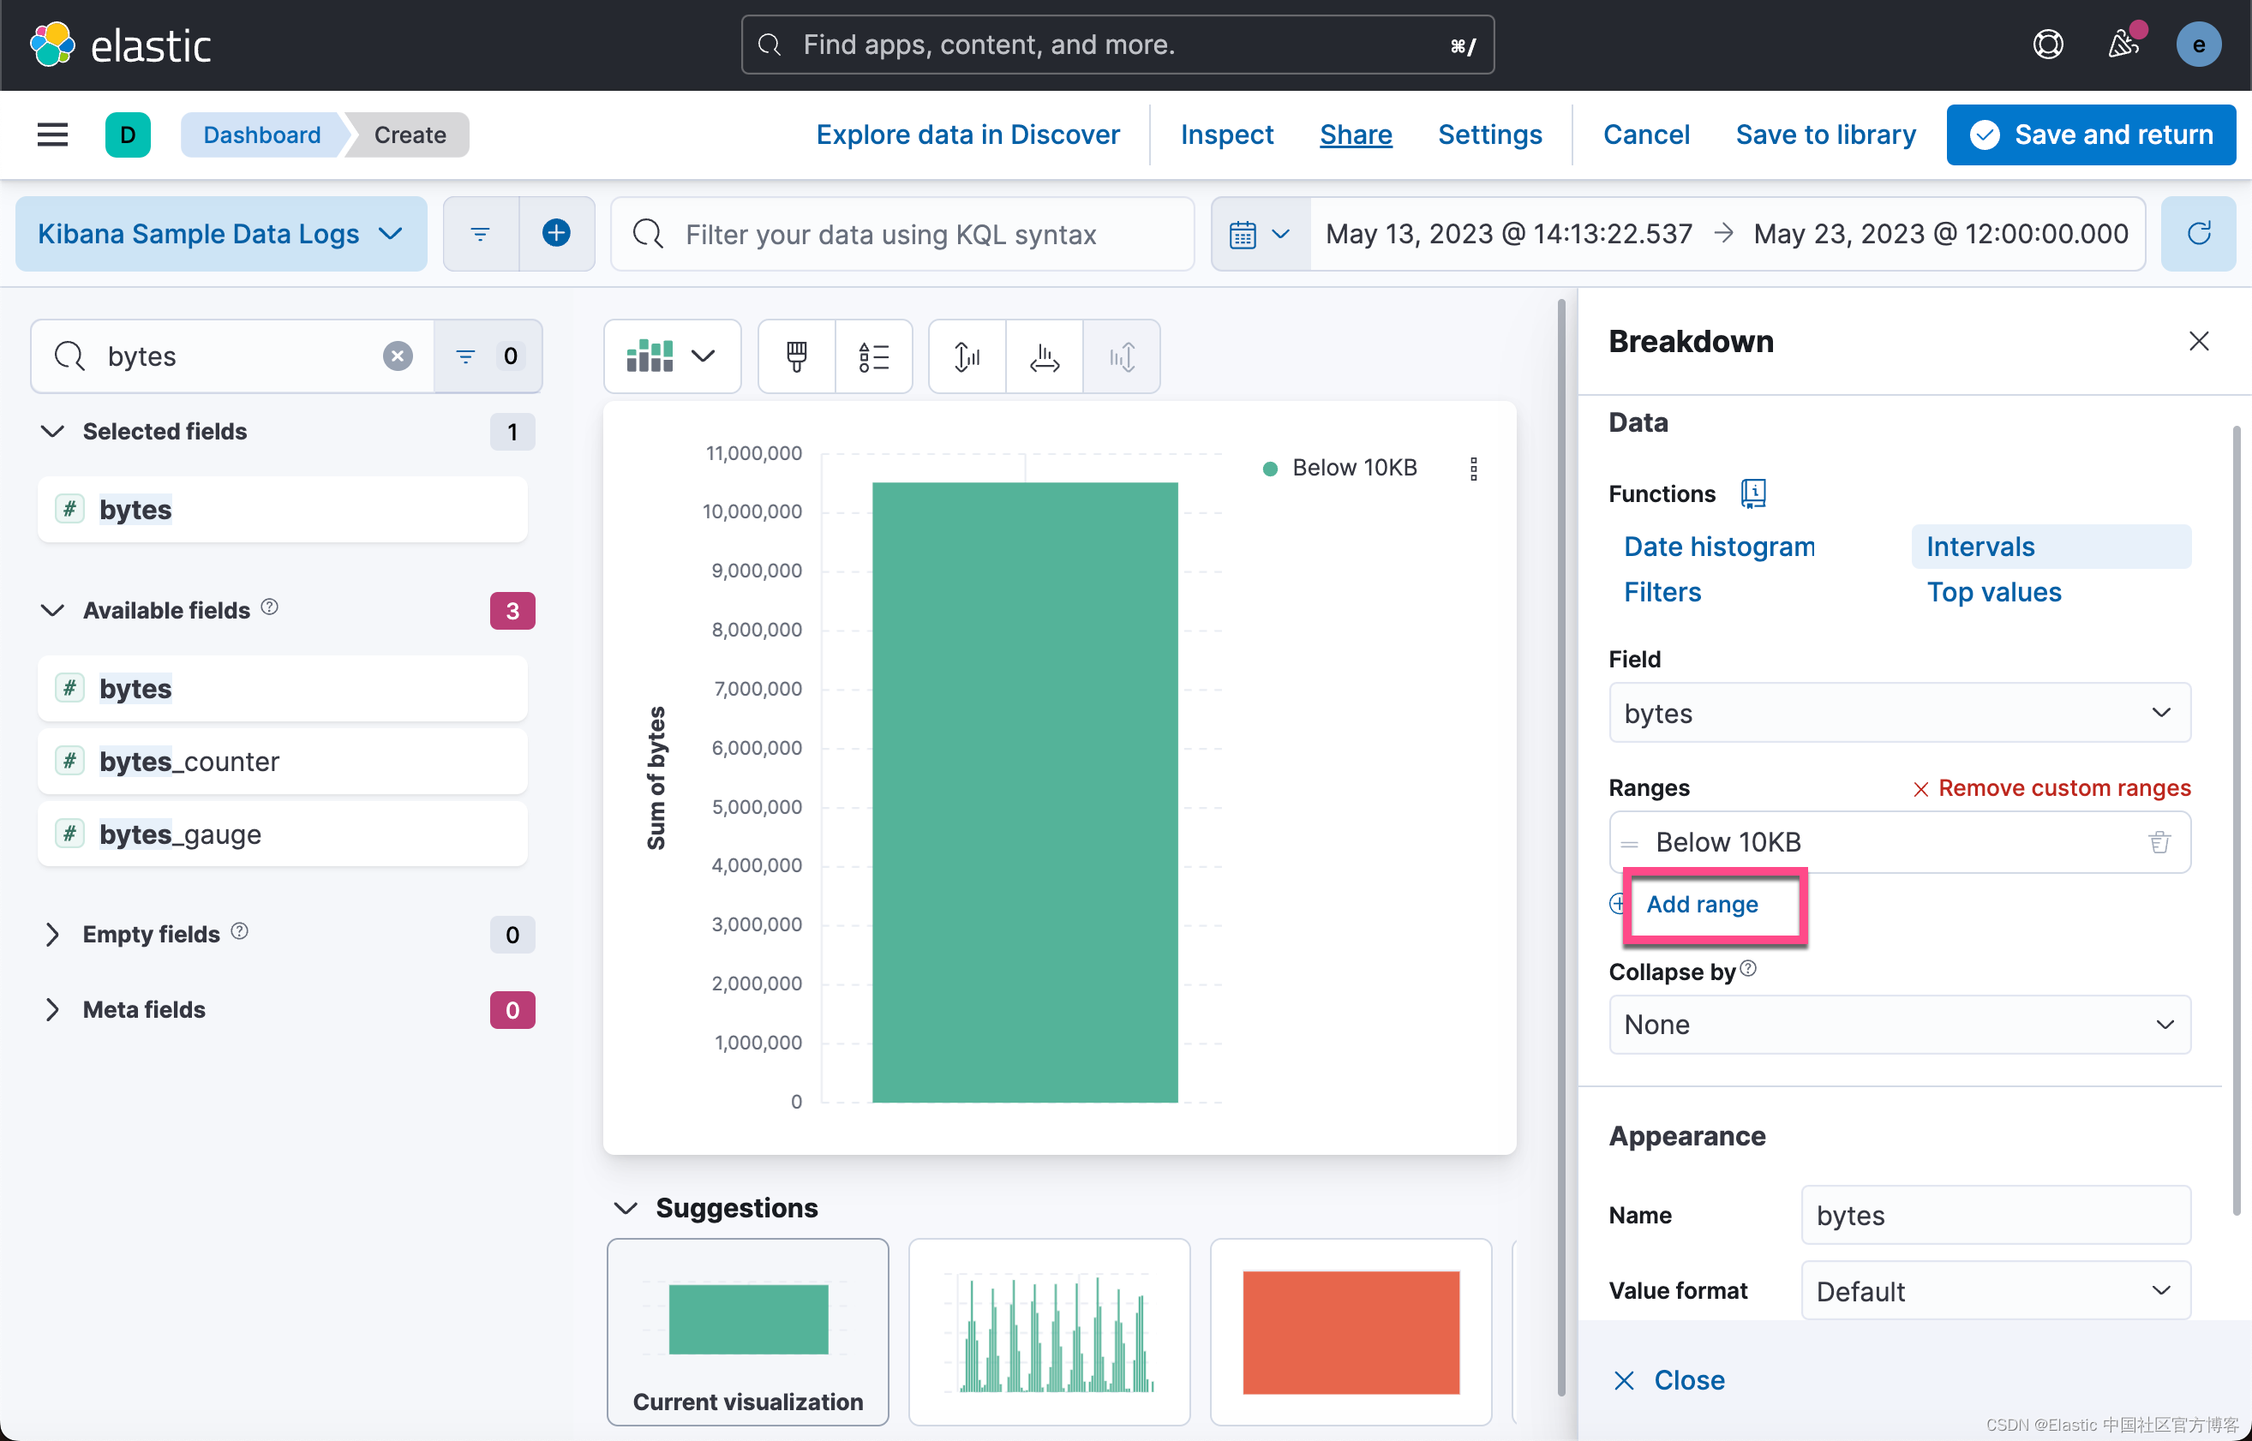This screenshot has width=2252, height=1441.
Task: Clear the bytes field search
Action: (x=398, y=356)
